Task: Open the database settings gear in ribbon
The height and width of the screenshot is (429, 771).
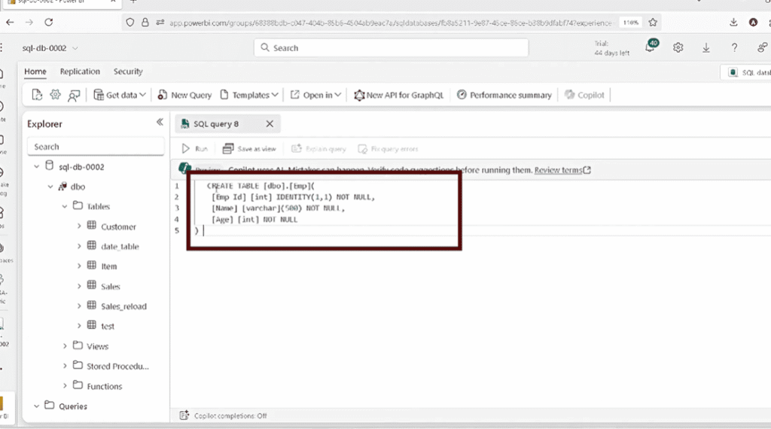Action: [55, 95]
